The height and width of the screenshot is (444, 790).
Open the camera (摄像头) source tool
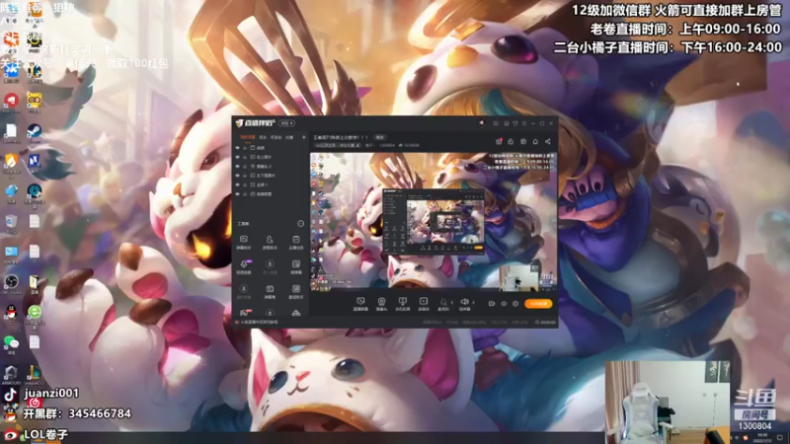[382, 303]
